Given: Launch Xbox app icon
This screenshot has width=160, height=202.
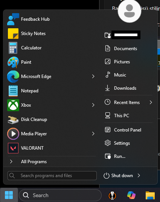Looking at the screenshot, I should [x=13, y=105].
